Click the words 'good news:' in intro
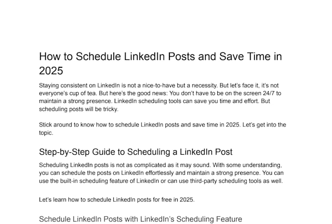Image resolution: width=332 pixels, height=224 pixels. click(x=152, y=93)
